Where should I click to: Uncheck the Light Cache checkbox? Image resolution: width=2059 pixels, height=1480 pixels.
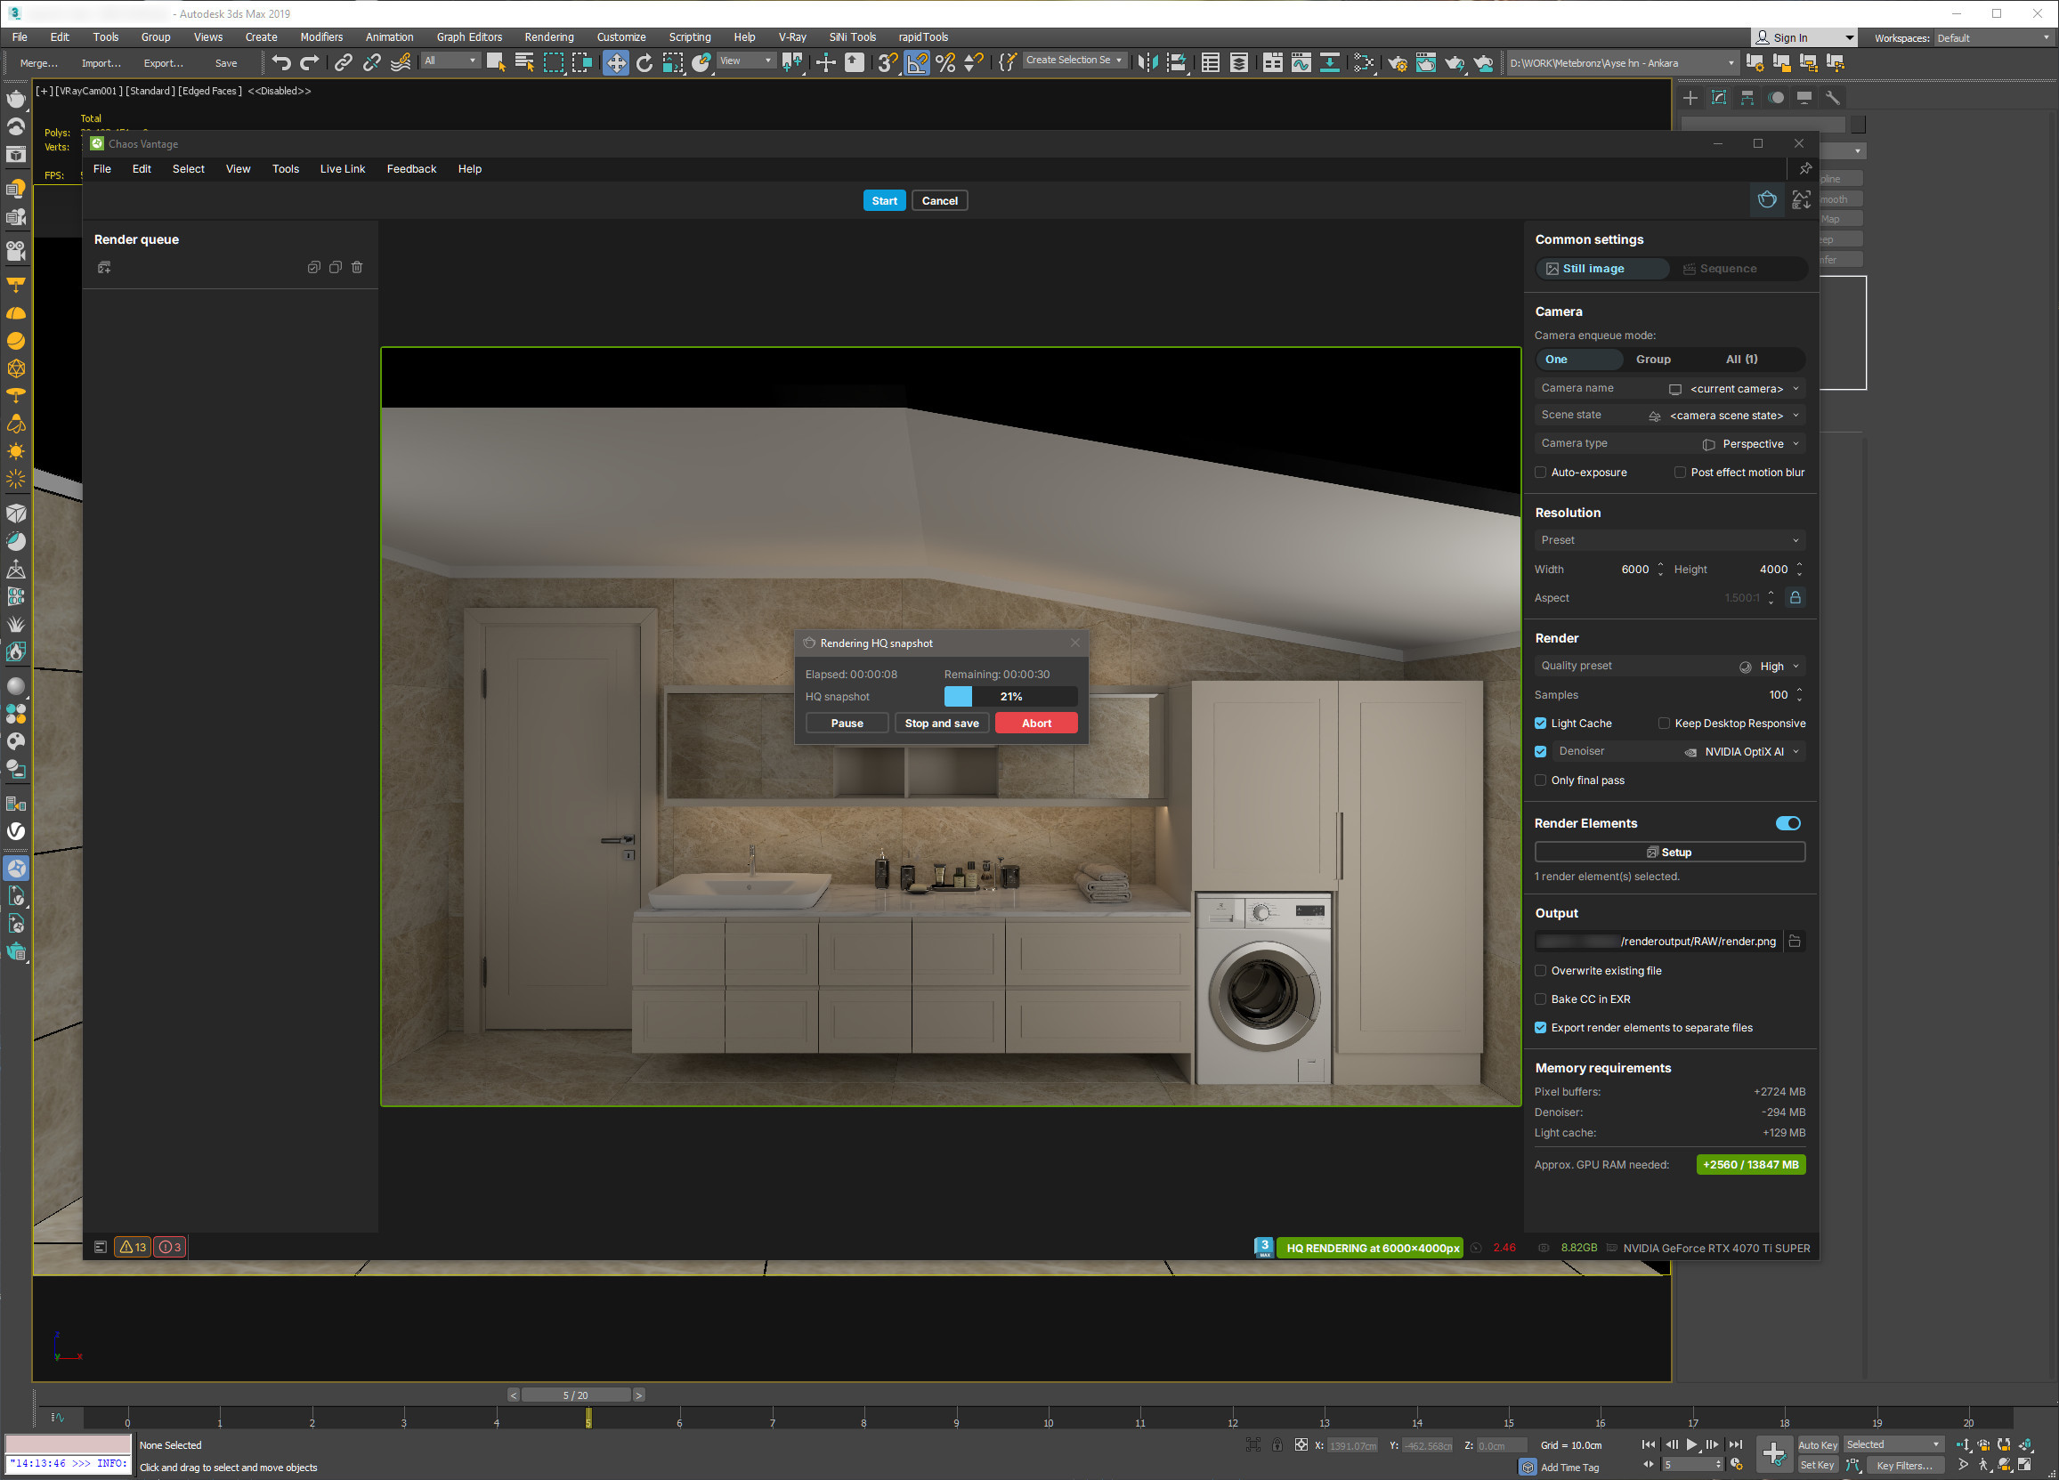1541,724
